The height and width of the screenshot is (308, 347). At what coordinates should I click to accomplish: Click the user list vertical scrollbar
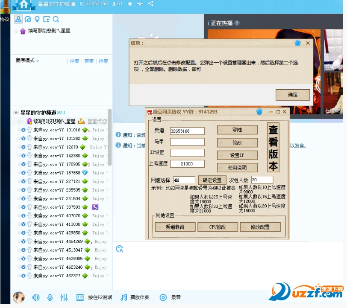click(109, 137)
